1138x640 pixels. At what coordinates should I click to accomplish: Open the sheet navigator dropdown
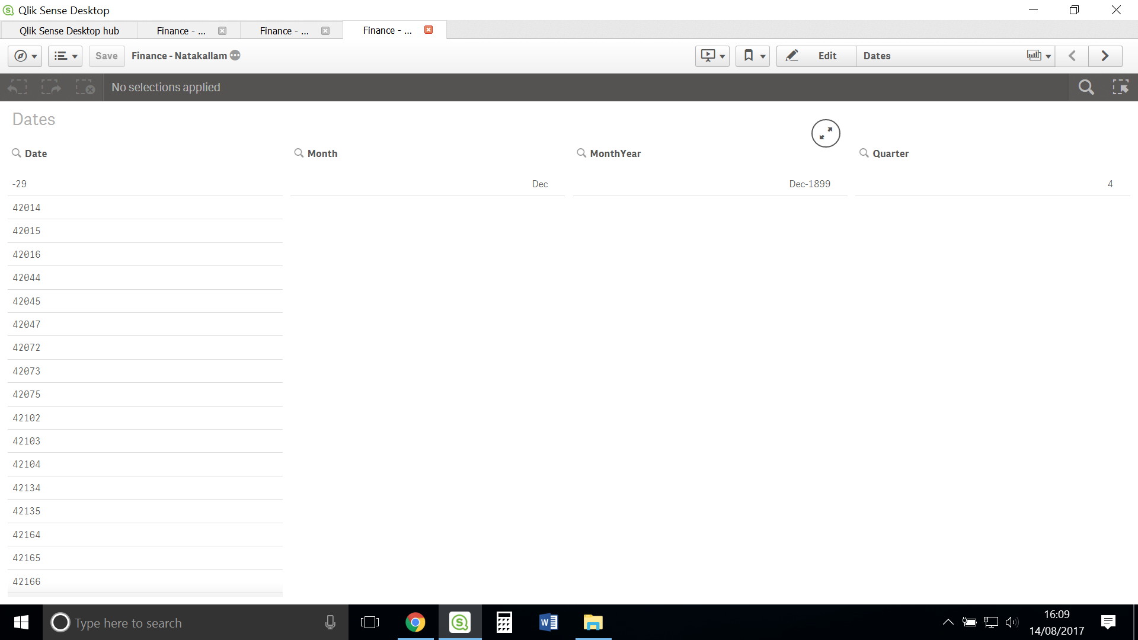[1037, 56]
